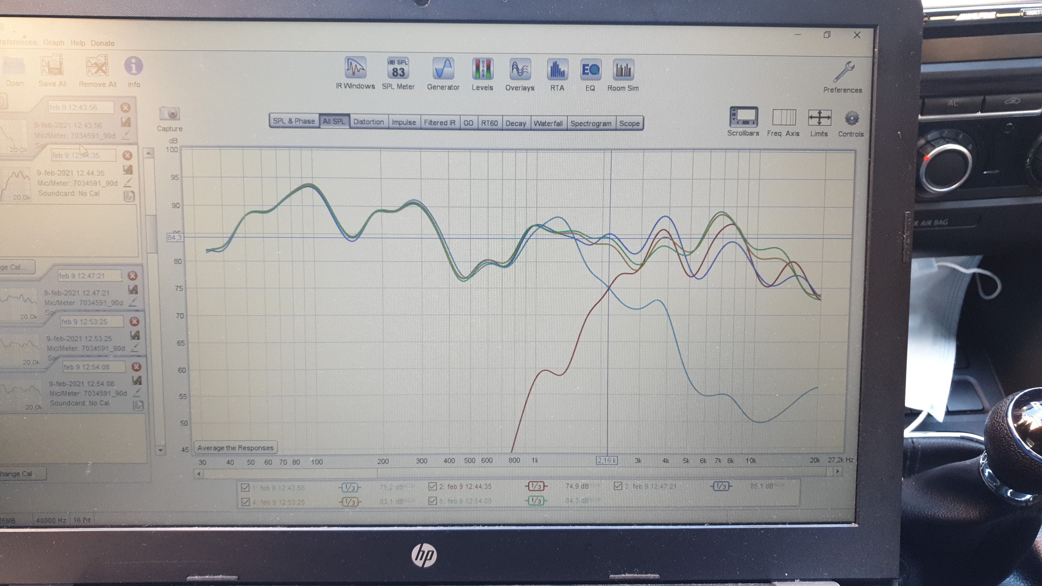This screenshot has height=586, width=1042.
Task: Open the Scope tab
Action: click(x=630, y=123)
